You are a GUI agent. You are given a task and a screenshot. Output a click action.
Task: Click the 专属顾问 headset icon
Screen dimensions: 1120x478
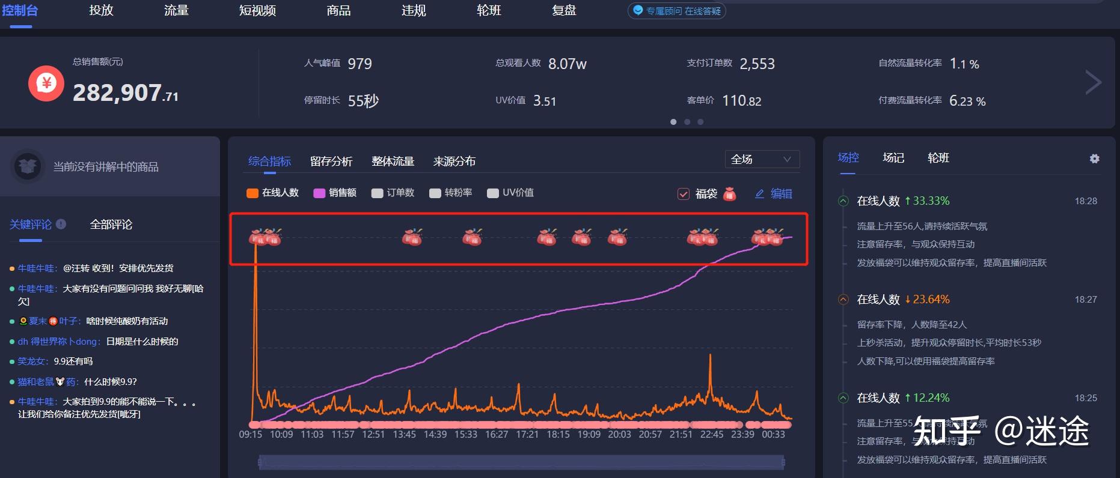pyautogui.click(x=638, y=10)
